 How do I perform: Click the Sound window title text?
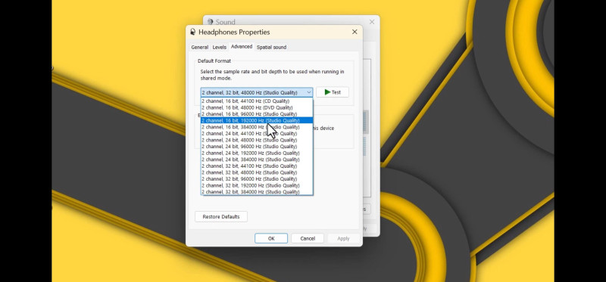225,22
